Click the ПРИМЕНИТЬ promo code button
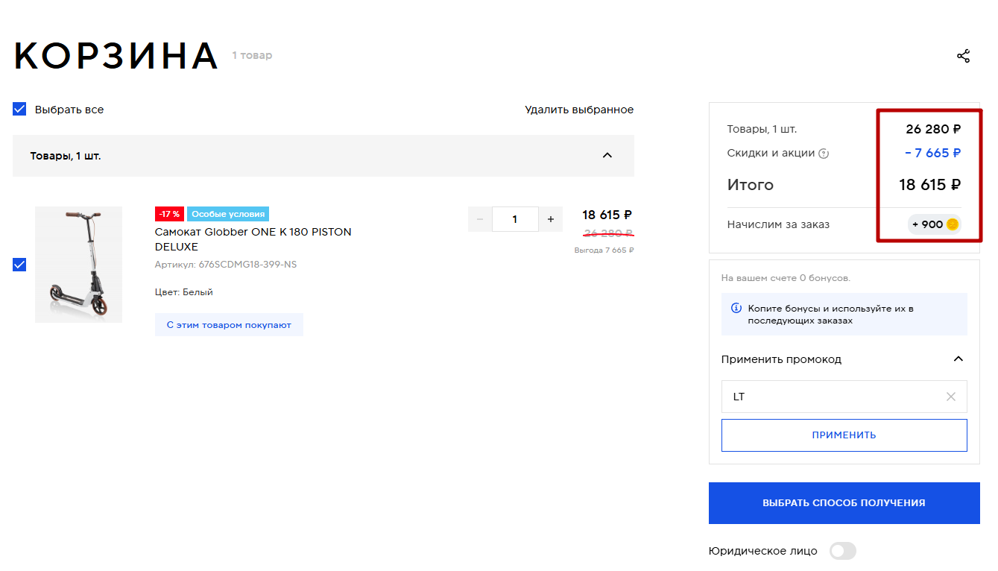 point(844,435)
